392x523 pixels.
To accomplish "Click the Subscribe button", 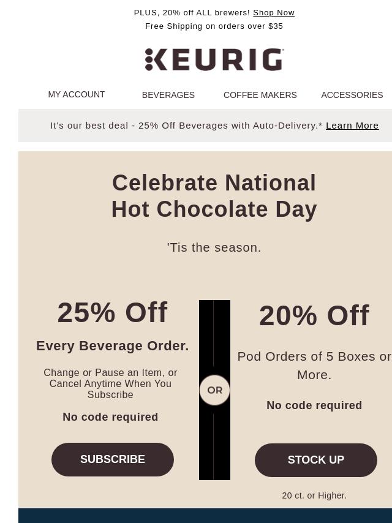I will [113, 459].
